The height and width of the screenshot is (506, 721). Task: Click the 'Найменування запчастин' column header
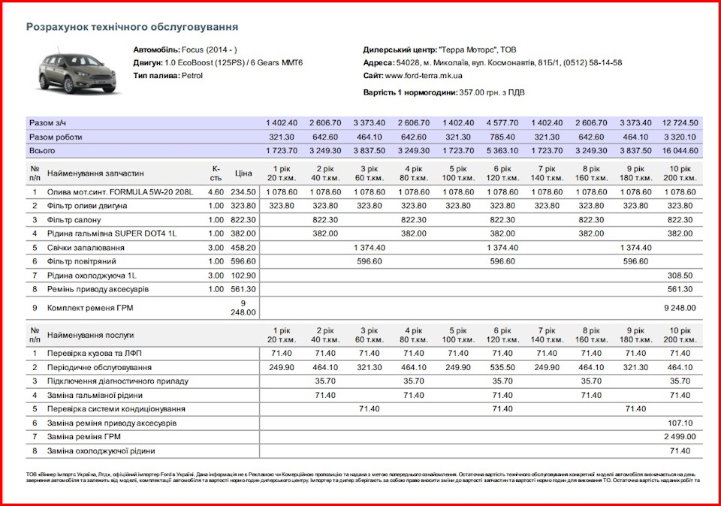coord(95,173)
